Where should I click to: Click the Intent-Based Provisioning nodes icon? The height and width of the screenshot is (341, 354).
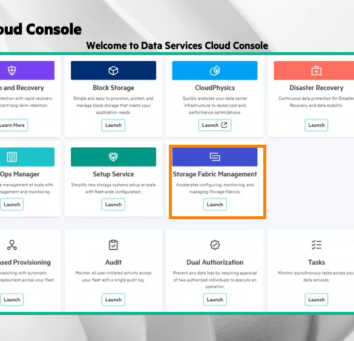tap(11, 245)
